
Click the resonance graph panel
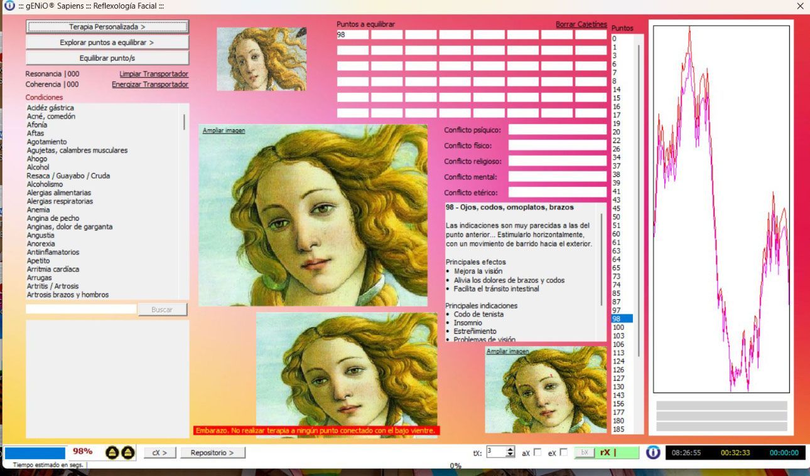tap(721, 209)
